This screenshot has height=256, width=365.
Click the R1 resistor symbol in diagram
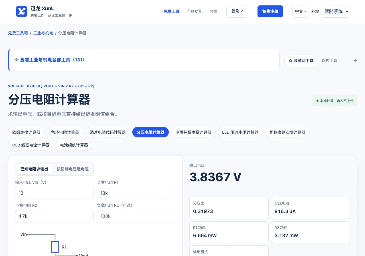[55, 247]
